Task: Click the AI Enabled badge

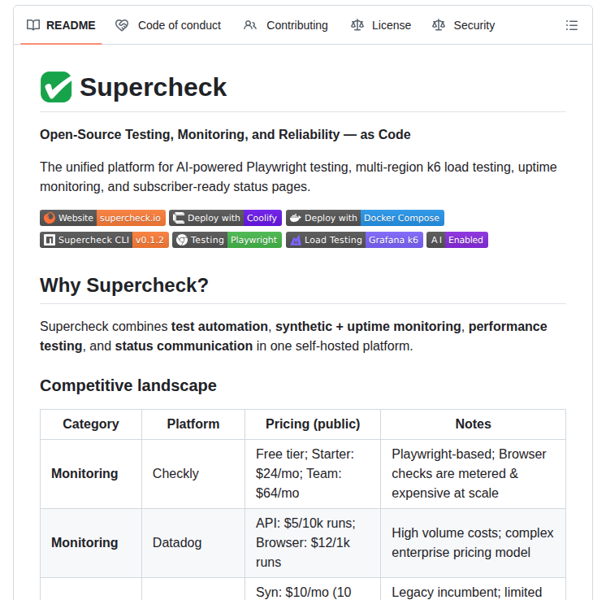Action: coord(457,240)
